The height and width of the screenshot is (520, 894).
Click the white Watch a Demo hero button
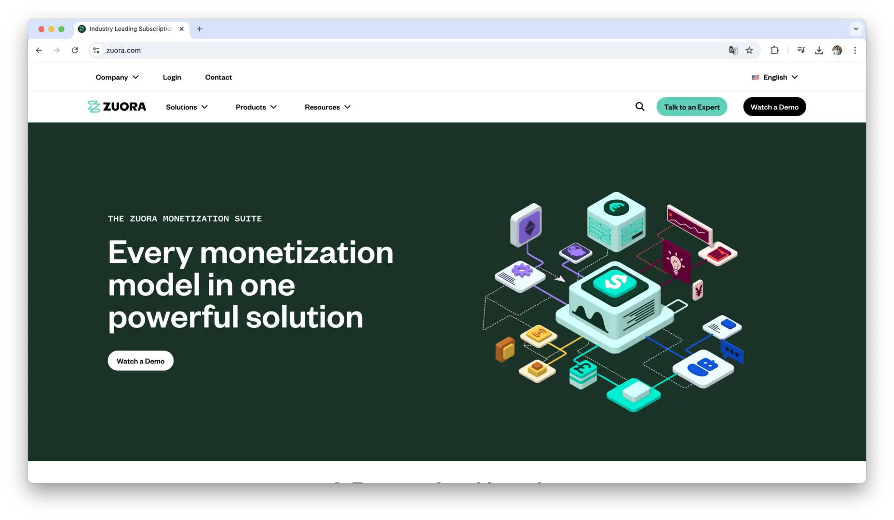pyautogui.click(x=140, y=361)
